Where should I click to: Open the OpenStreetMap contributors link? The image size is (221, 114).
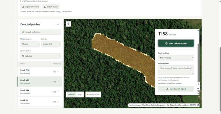click(180, 105)
